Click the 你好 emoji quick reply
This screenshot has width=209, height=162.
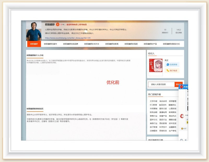184,129
